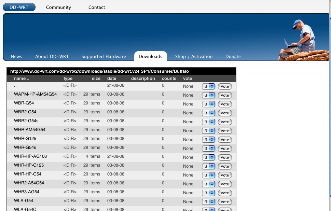Viewport: 331px width, 211px height.
Task: Click the '4 items' size cell
Action: coord(93,156)
